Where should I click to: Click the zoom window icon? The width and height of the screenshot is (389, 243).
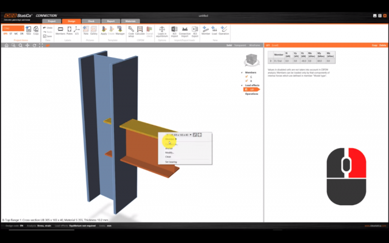point(13,45)
